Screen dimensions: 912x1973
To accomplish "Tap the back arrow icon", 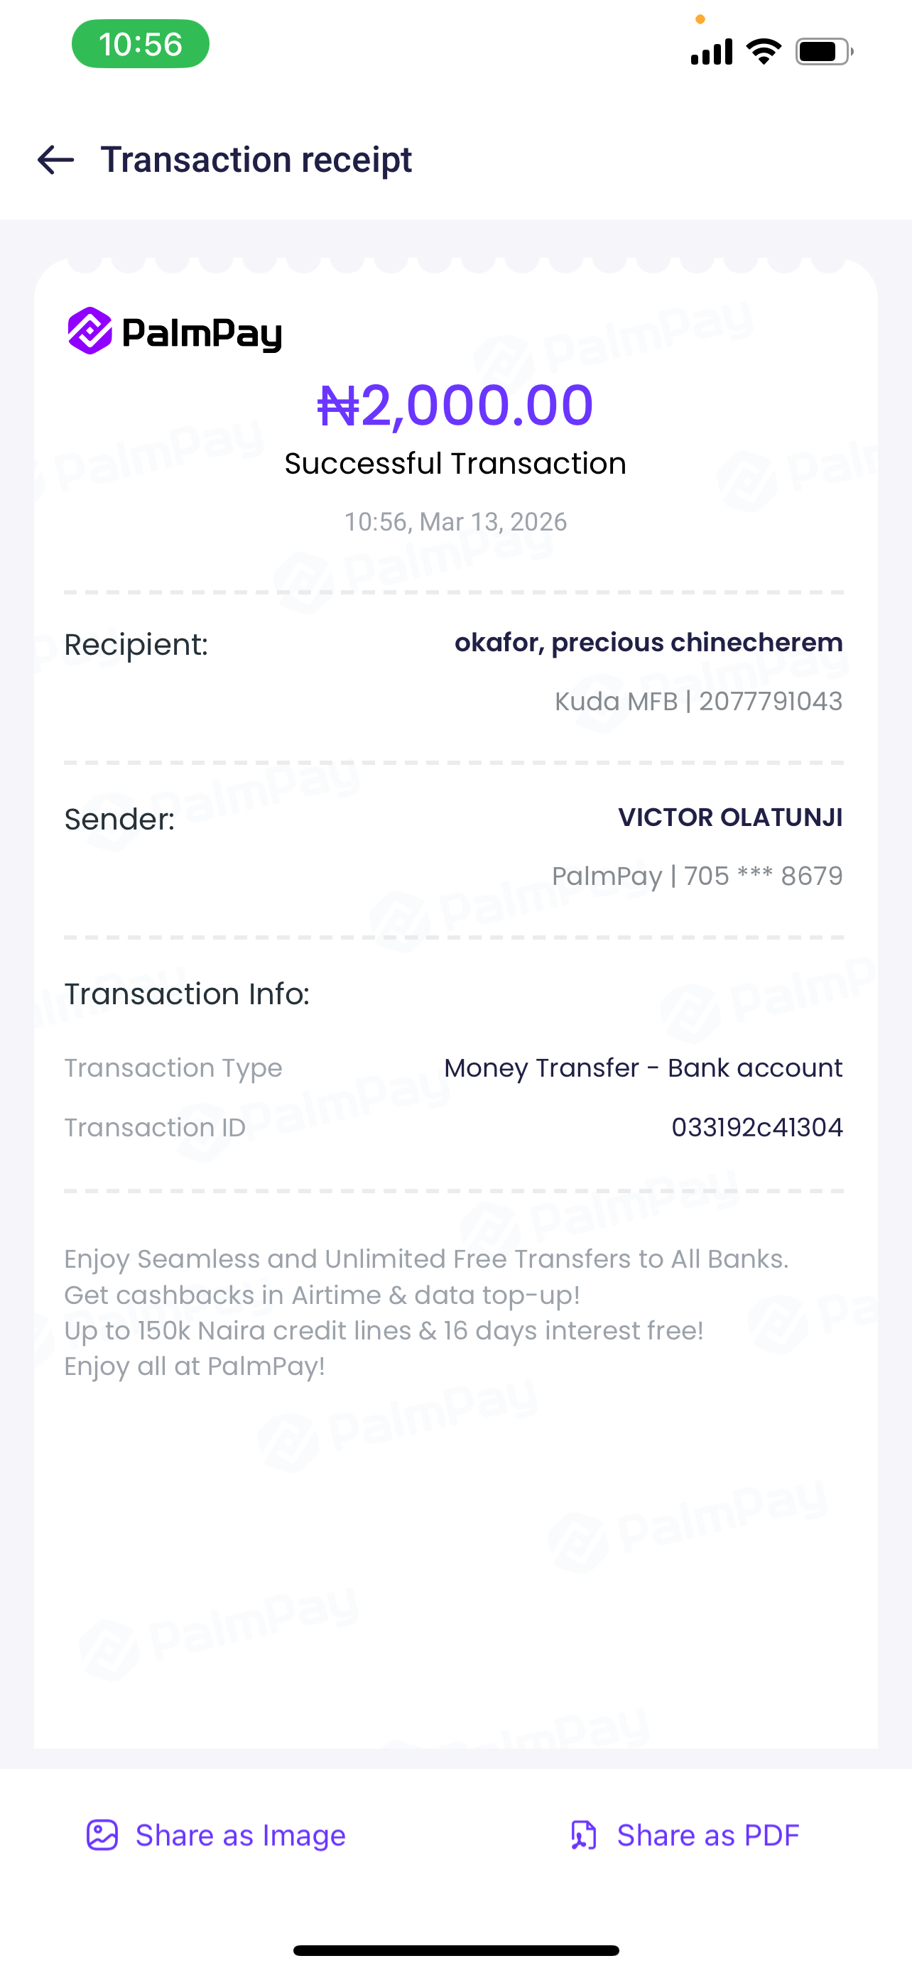I will 56,159.
